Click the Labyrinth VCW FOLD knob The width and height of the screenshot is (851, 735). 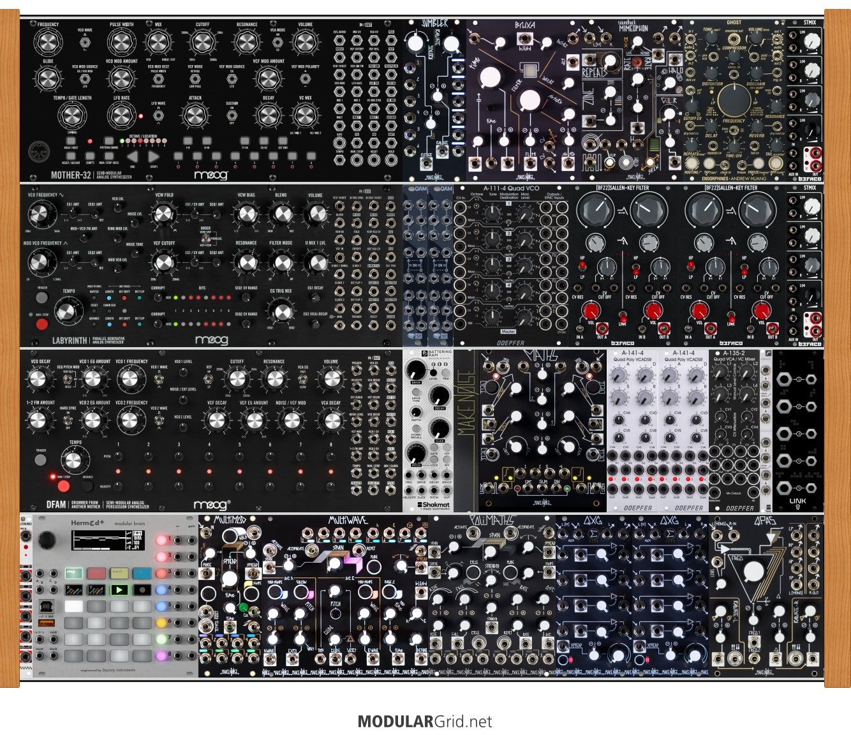(x=164, y=214)
